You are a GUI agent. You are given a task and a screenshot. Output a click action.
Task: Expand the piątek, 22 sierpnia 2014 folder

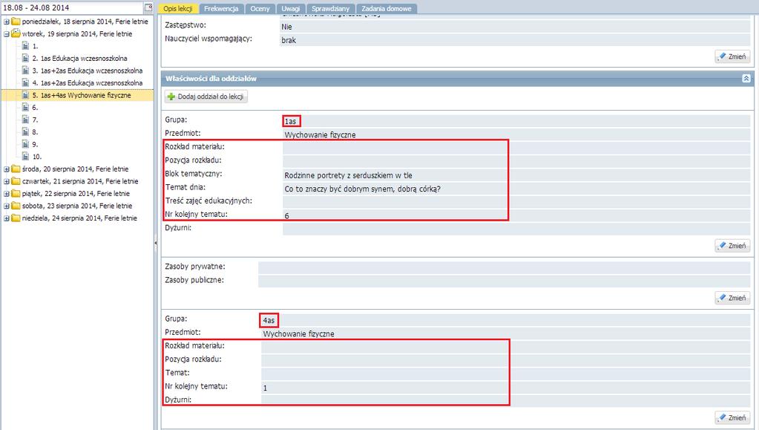click(x=6, y=194)
